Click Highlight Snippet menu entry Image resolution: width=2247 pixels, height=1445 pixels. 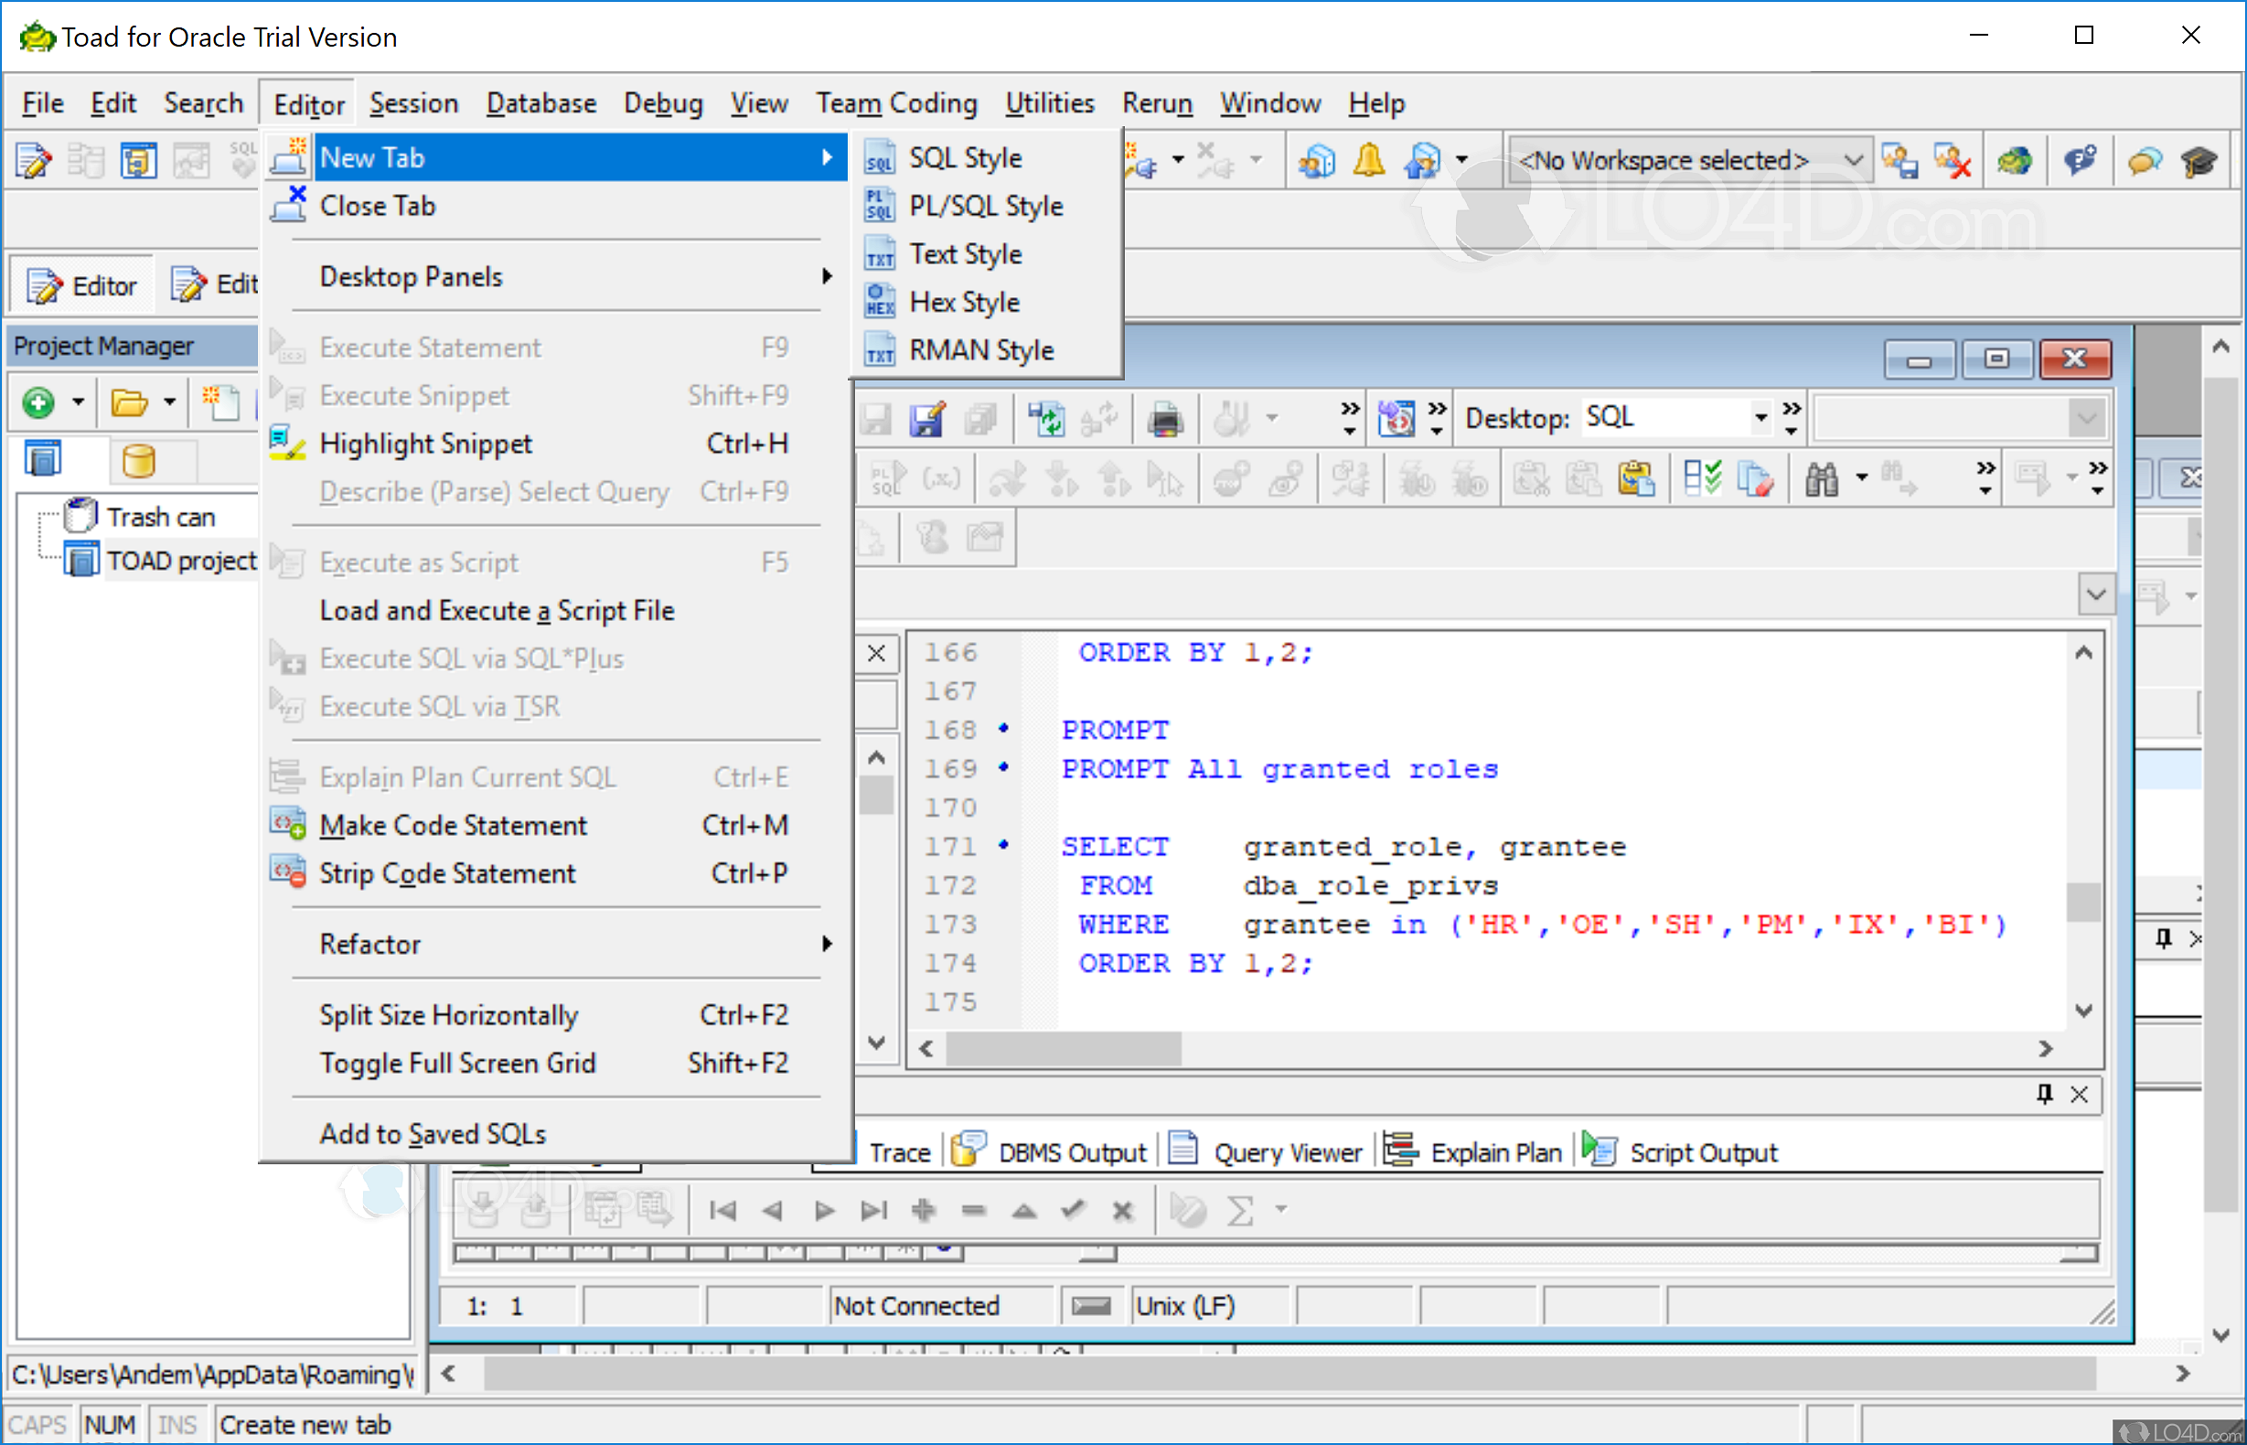425,444
